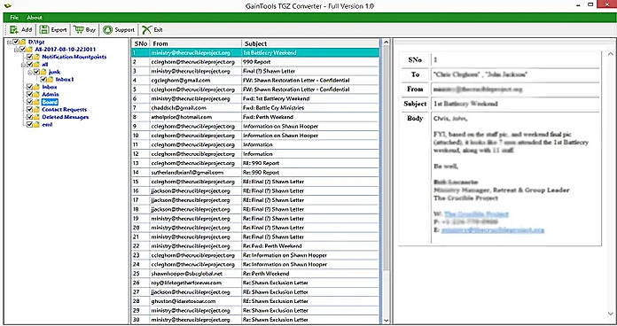Click the email list scroll down arrow
The width and height of the screenshot is (617, 326).
pyautogui.click(x=386, y=321)
